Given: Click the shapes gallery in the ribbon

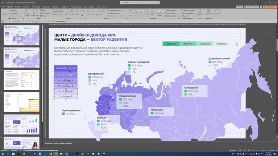Looking at the screenshot, I should (x=138, y=13).
